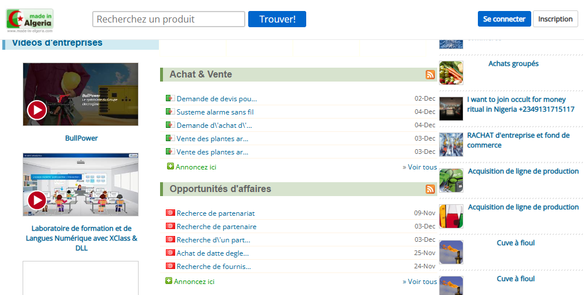Open the RACHAT d'entreprise thumbnail image
584x295 pixels.
click(x=451, y=145)
